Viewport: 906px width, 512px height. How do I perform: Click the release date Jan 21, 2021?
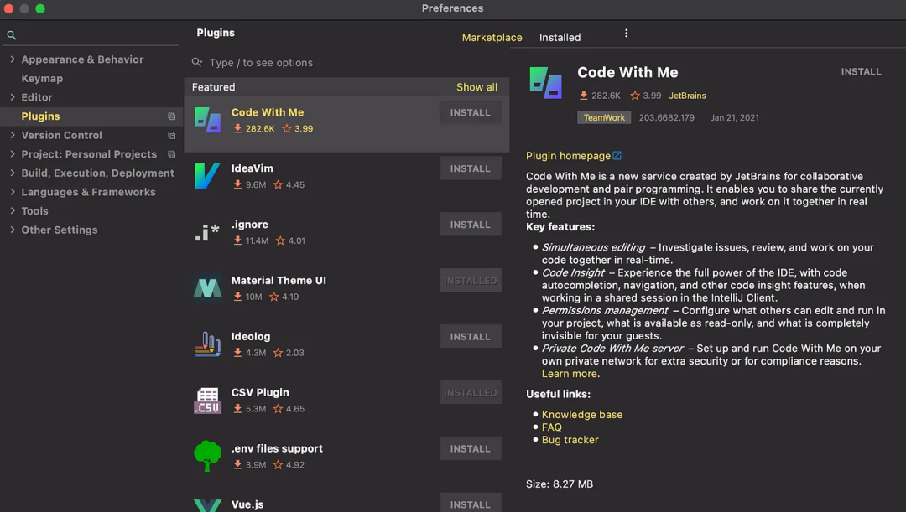pos(734,118)
